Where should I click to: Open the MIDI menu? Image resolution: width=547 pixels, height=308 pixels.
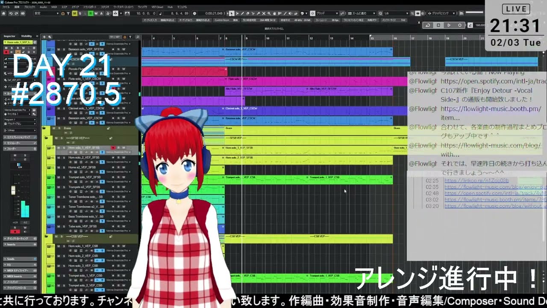(x=54, y=7)
